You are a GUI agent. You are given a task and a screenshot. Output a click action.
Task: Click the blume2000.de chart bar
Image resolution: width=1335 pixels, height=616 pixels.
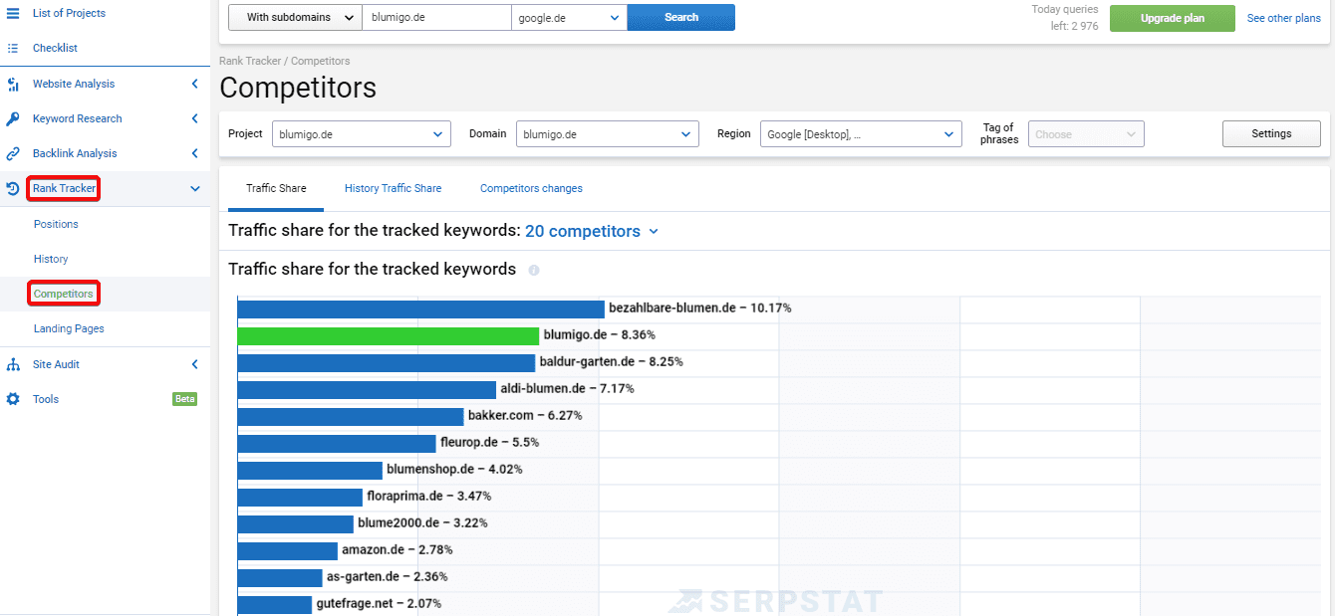[295, 523]
